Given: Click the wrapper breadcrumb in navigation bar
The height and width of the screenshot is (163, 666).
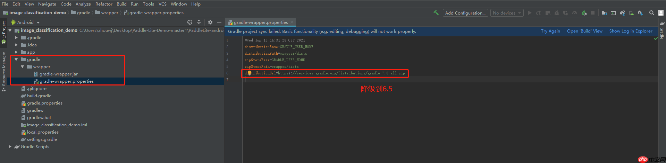Looking at the screenshot, I should [x=107, y=13].
